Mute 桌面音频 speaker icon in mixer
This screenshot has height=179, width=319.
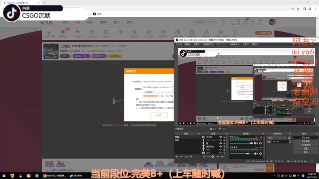pyautogui.click(x=256, y=154)
